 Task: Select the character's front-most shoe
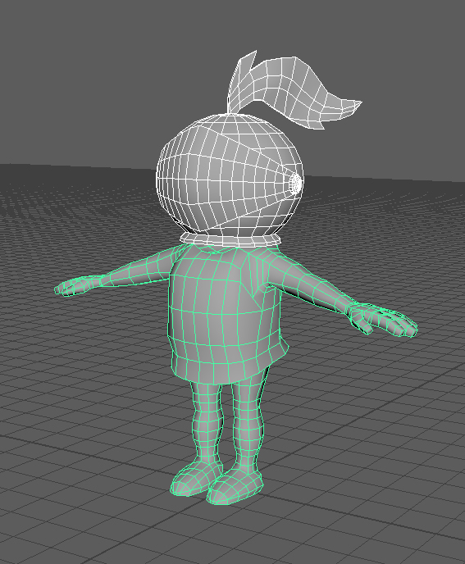point(234,488)
